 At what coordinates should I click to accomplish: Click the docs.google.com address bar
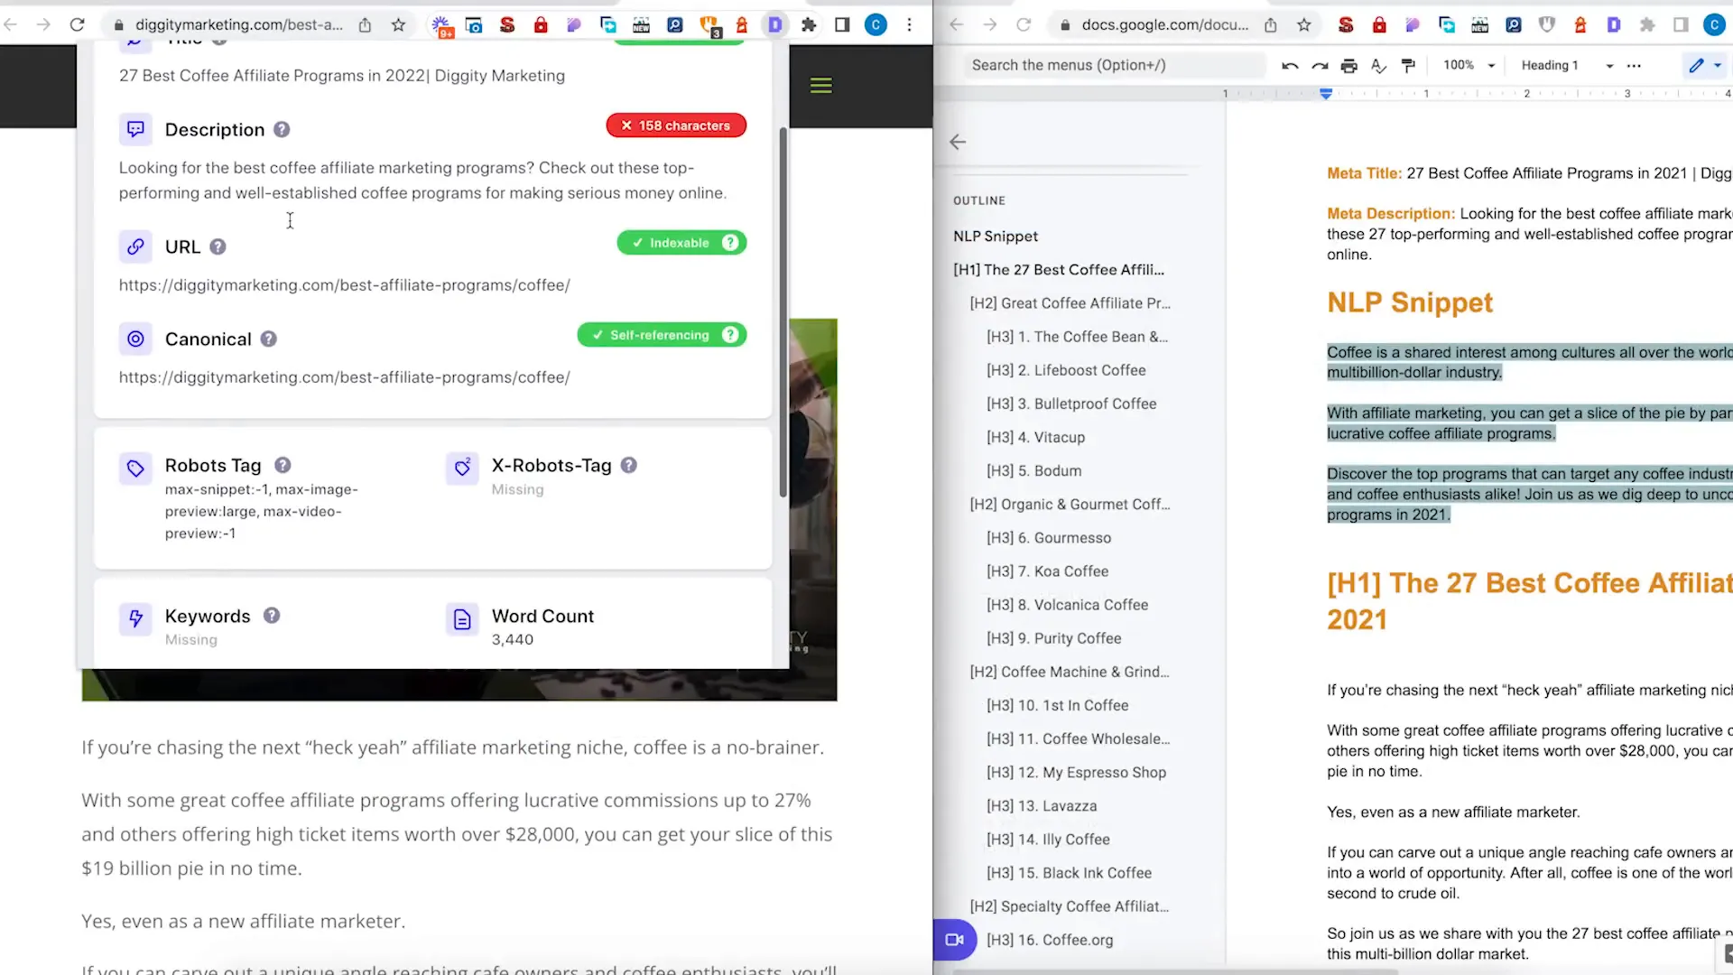tap(1165, 24)
